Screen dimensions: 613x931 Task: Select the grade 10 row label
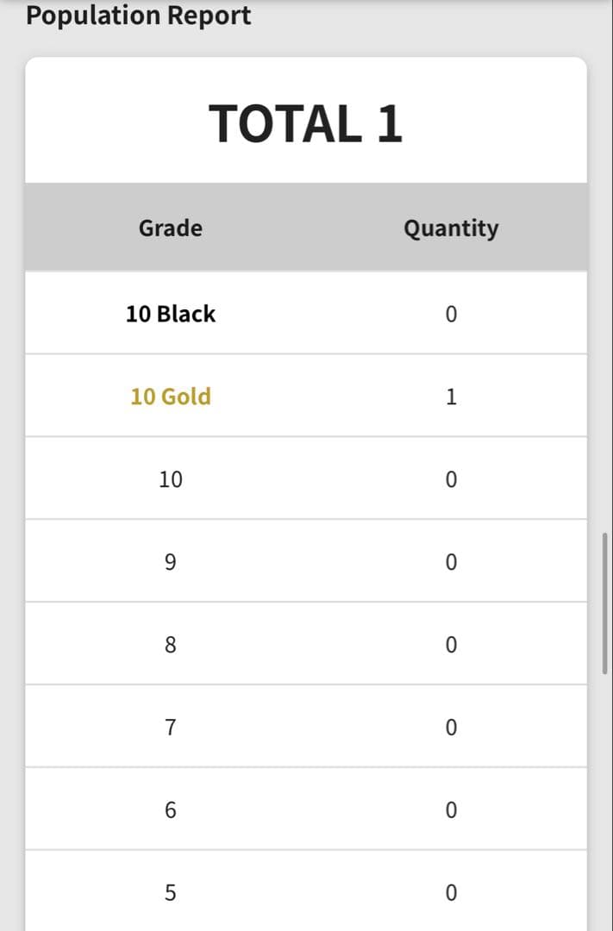pyautogui.click(x=171, y=479)
